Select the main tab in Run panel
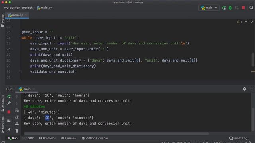Viewport: 255px width, 143px height. pyautogui.click(x=25, y=89)
